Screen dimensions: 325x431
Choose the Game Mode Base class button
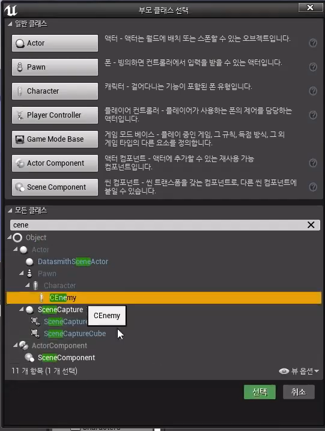click(x=55, y=139)
